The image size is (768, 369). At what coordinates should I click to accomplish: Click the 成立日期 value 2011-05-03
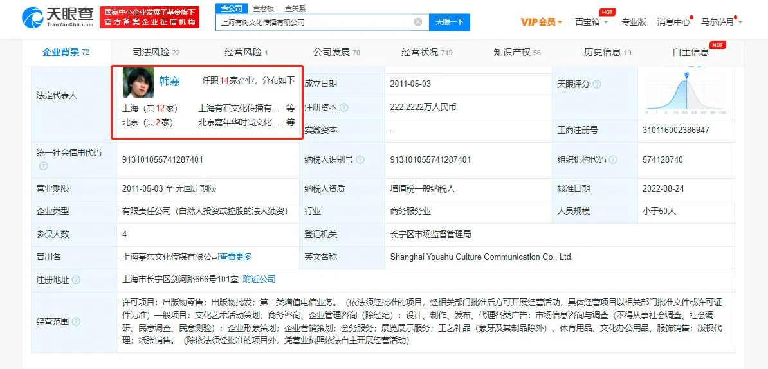point(410,84)
